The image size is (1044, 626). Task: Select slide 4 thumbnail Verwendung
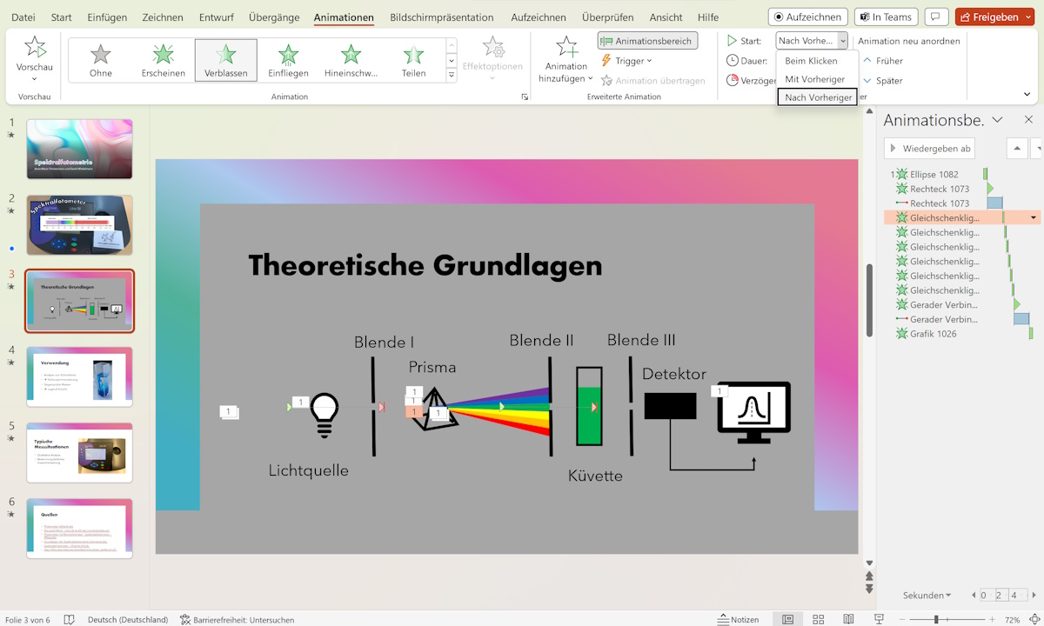79,376
